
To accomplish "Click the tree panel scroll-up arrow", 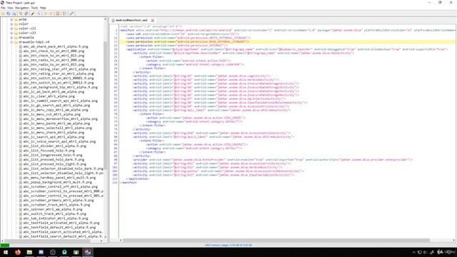I will point(105,19).
